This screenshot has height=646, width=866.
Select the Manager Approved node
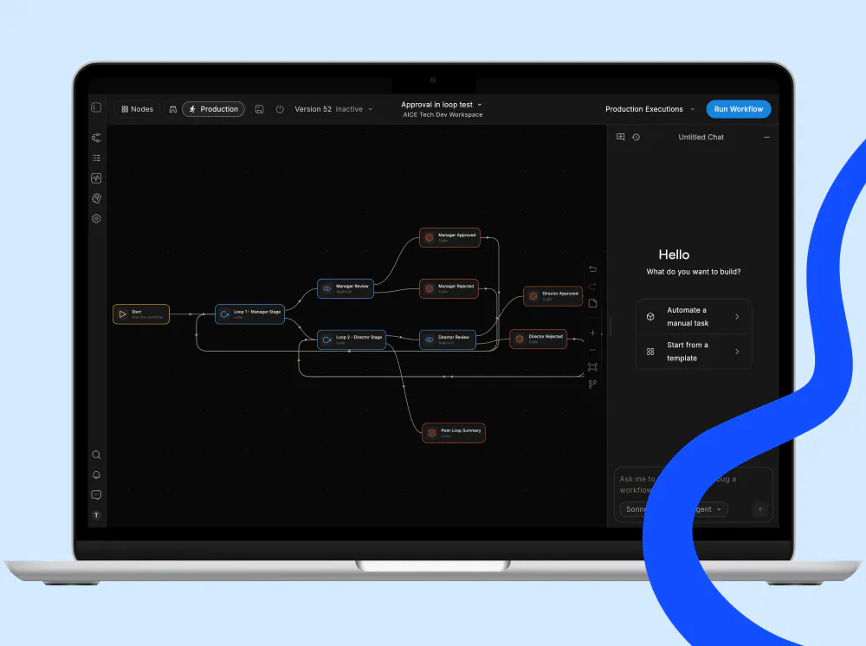[x=449, y=237]
